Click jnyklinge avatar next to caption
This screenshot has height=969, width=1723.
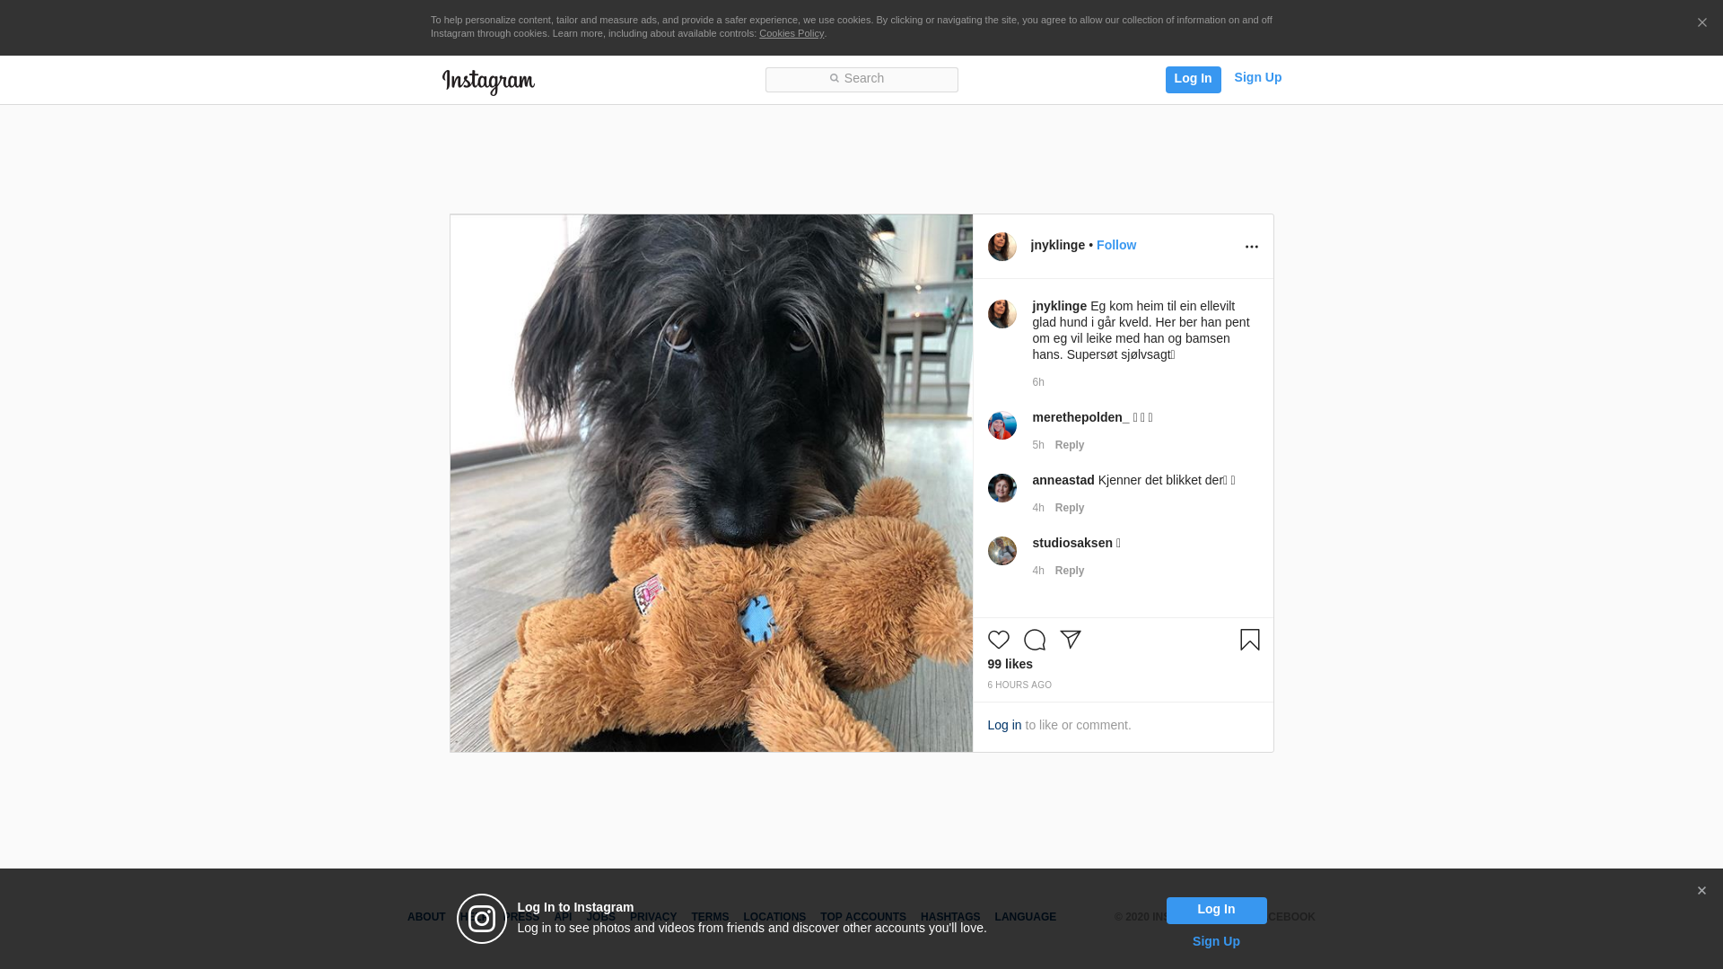coord(1001,314)
